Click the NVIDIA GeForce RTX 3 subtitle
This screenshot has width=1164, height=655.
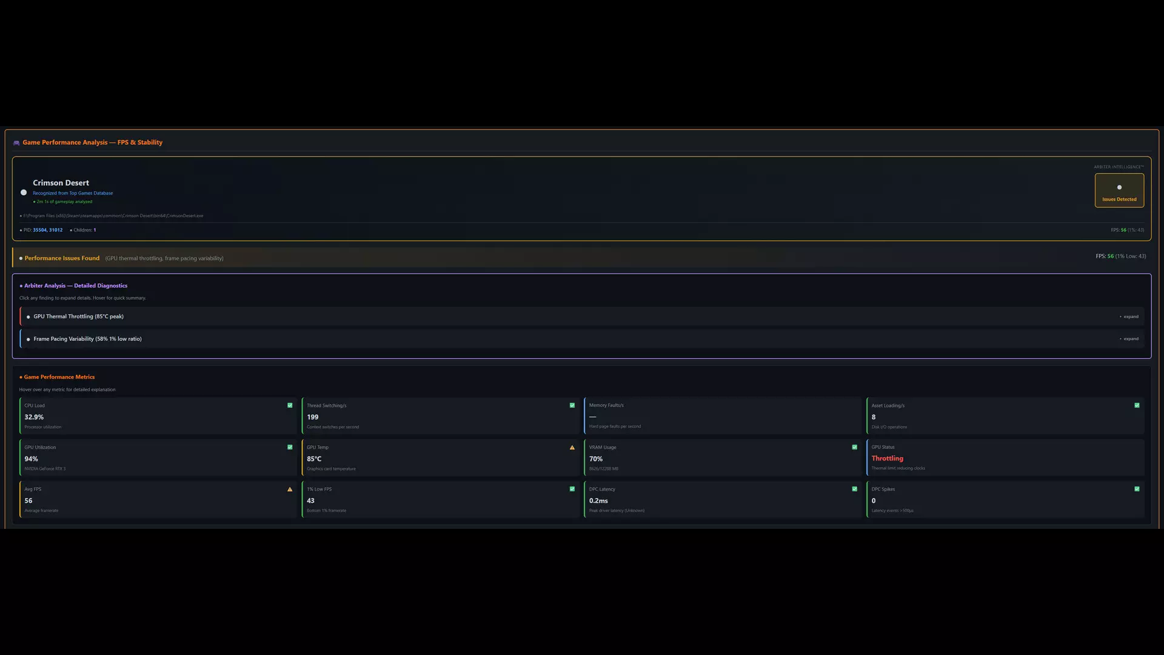tap(45, 469)
